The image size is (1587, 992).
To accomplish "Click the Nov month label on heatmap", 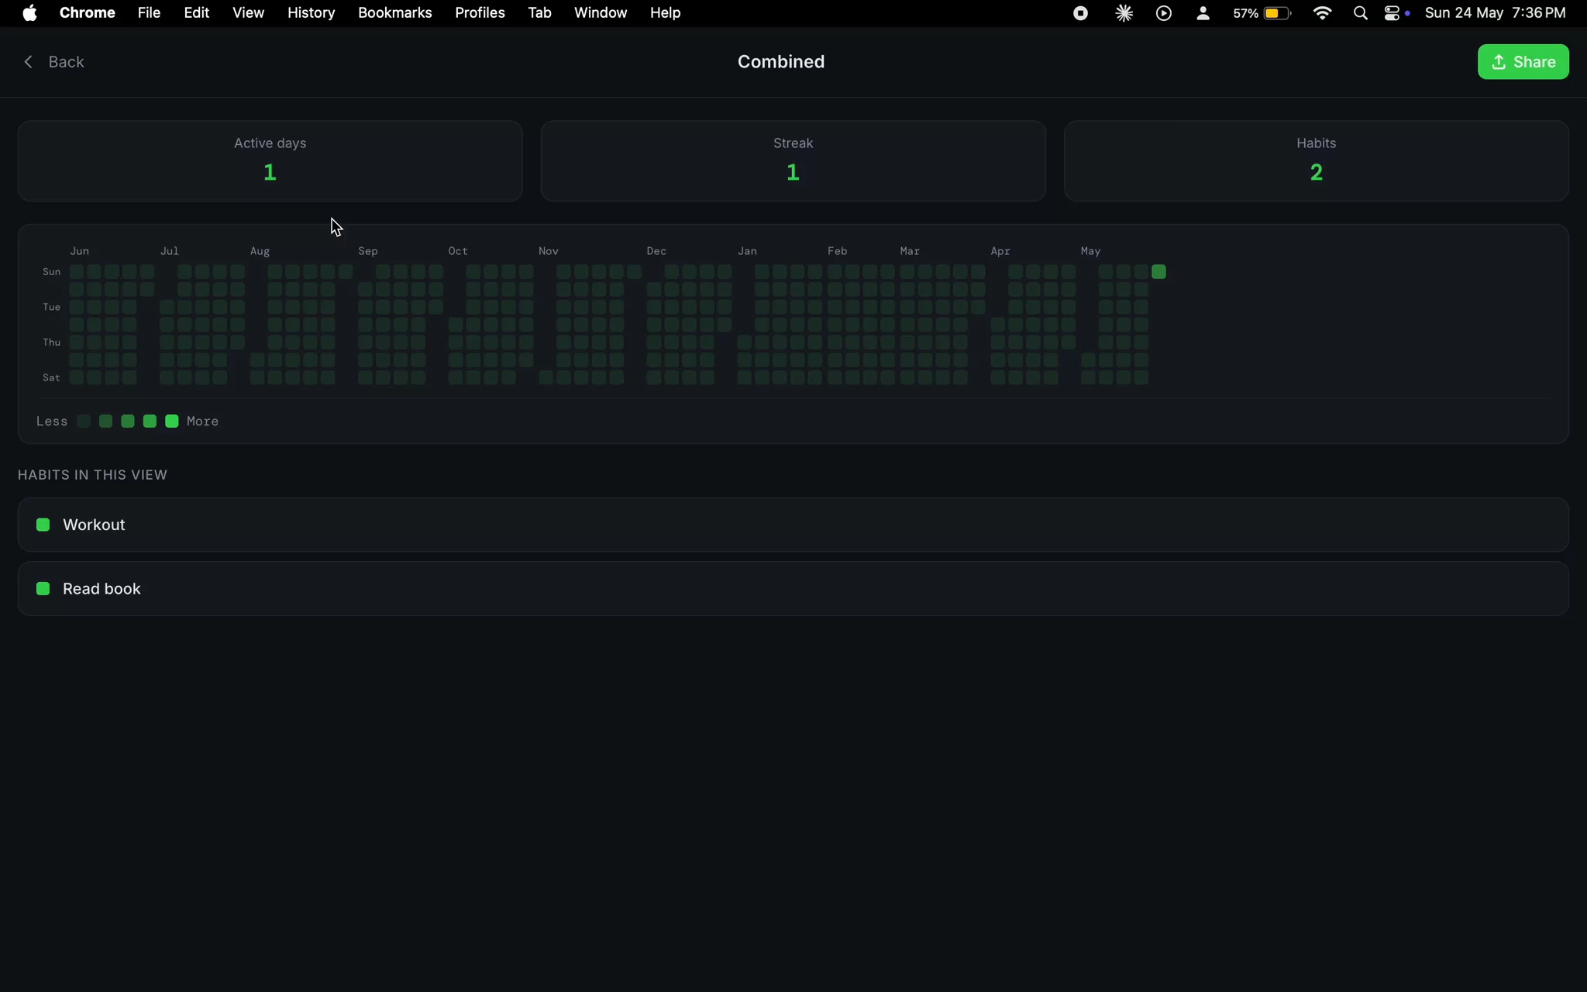I will click(x=549, y=251).
